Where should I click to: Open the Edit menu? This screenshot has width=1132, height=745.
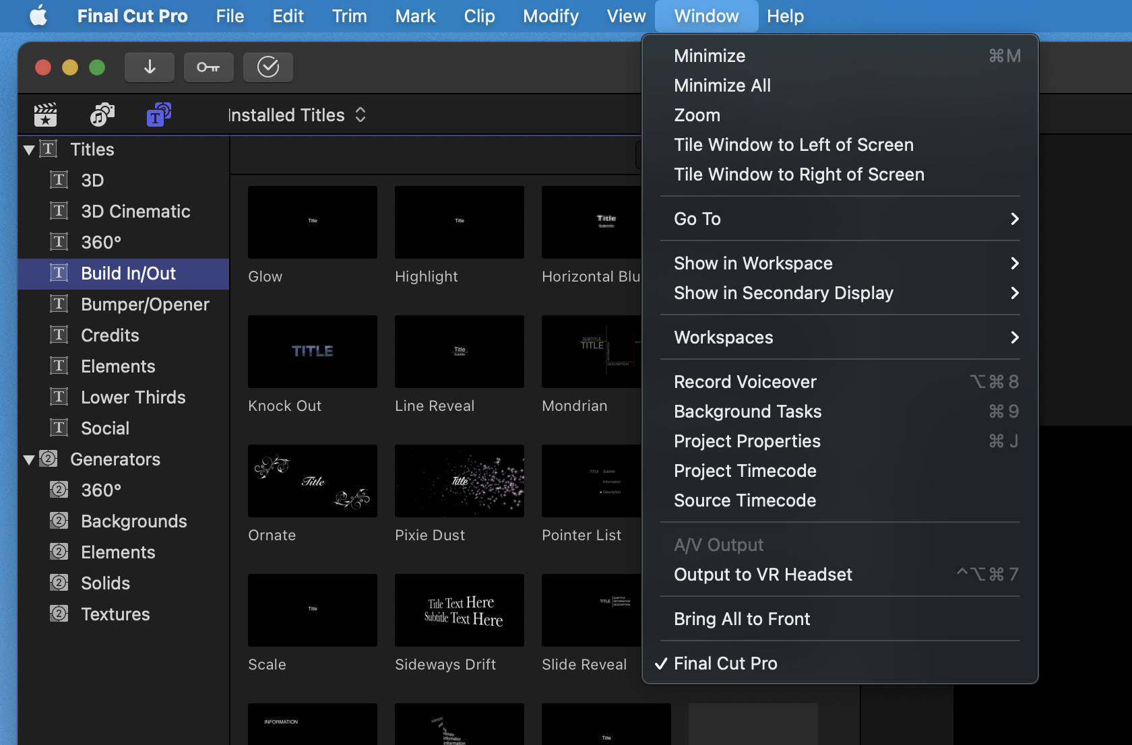[288, 15]
